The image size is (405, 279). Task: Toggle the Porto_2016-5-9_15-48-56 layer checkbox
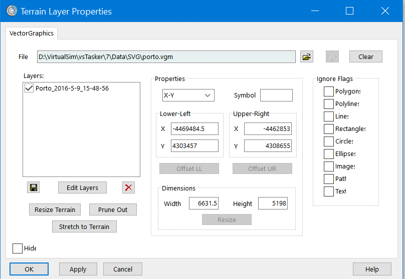(x=29, y=88)
